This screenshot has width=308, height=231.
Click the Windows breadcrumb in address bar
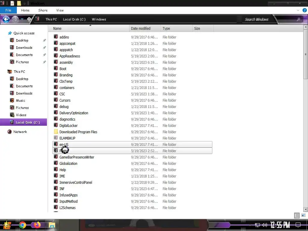[99, 19]
